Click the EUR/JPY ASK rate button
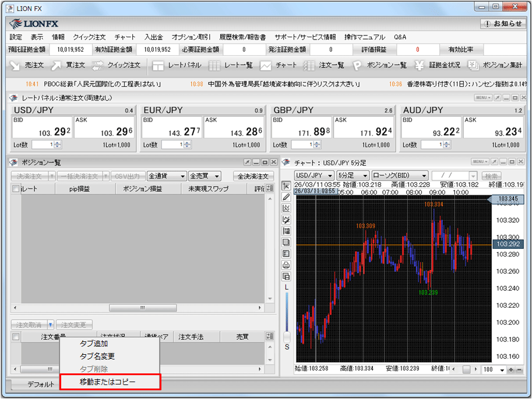Screen dimensions: 532x399 click(x=234, y=127)
